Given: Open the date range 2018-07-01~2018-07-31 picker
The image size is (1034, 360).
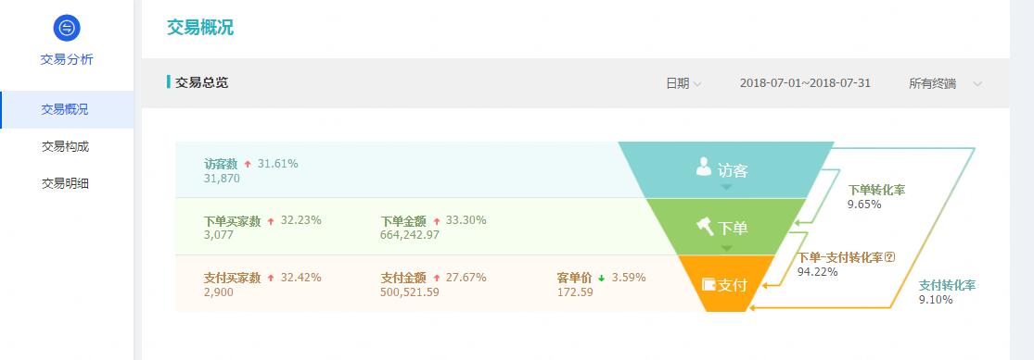Looking at the screenshot, I should (x=805, y=83).
